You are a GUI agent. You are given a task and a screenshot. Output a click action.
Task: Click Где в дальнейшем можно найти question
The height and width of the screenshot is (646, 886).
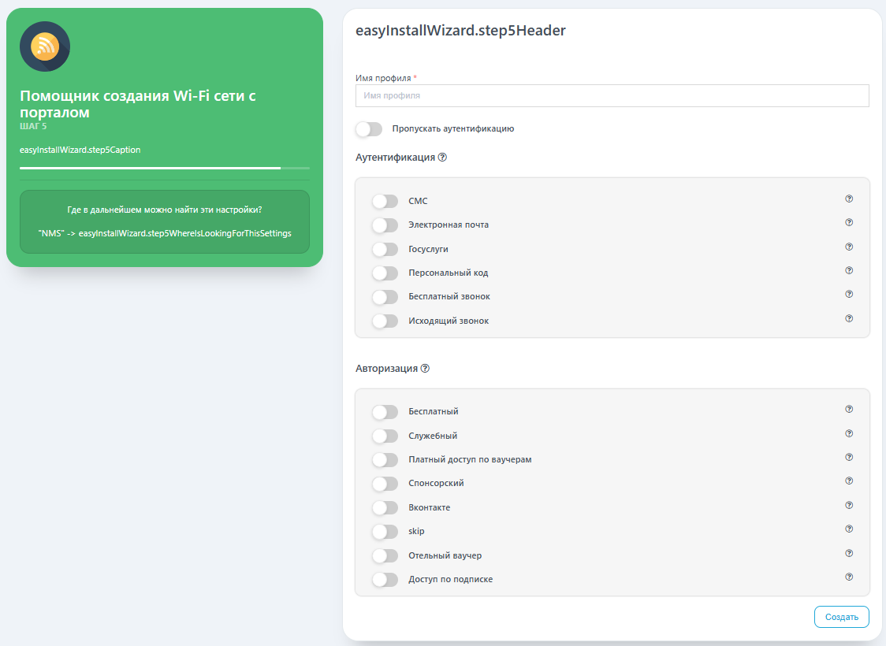pos(165,210)
